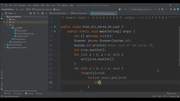Collapse for loop fold marker line 12

point(59,55)
